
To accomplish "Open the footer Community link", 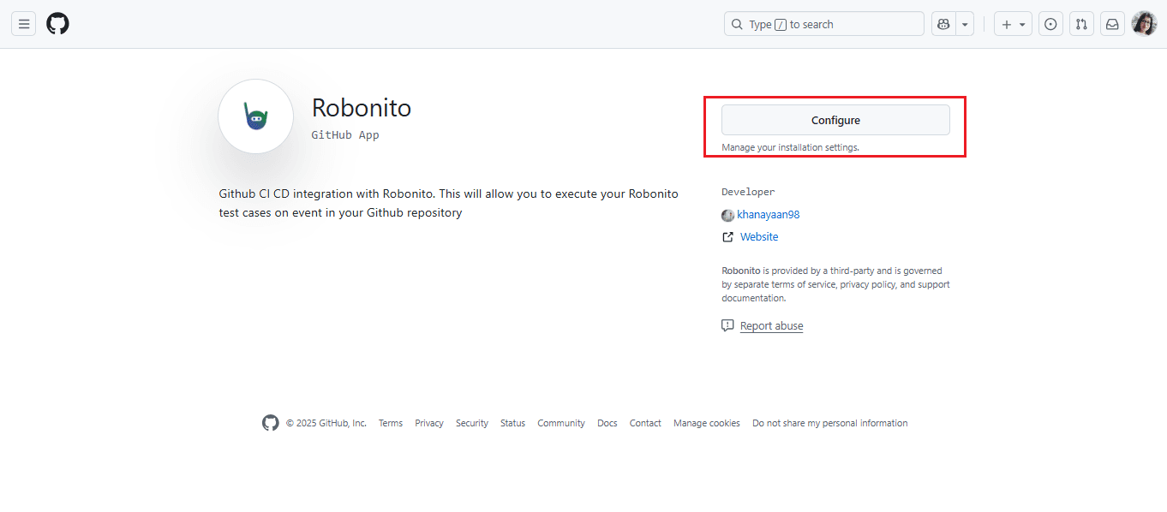I will (x=561, y=423).
